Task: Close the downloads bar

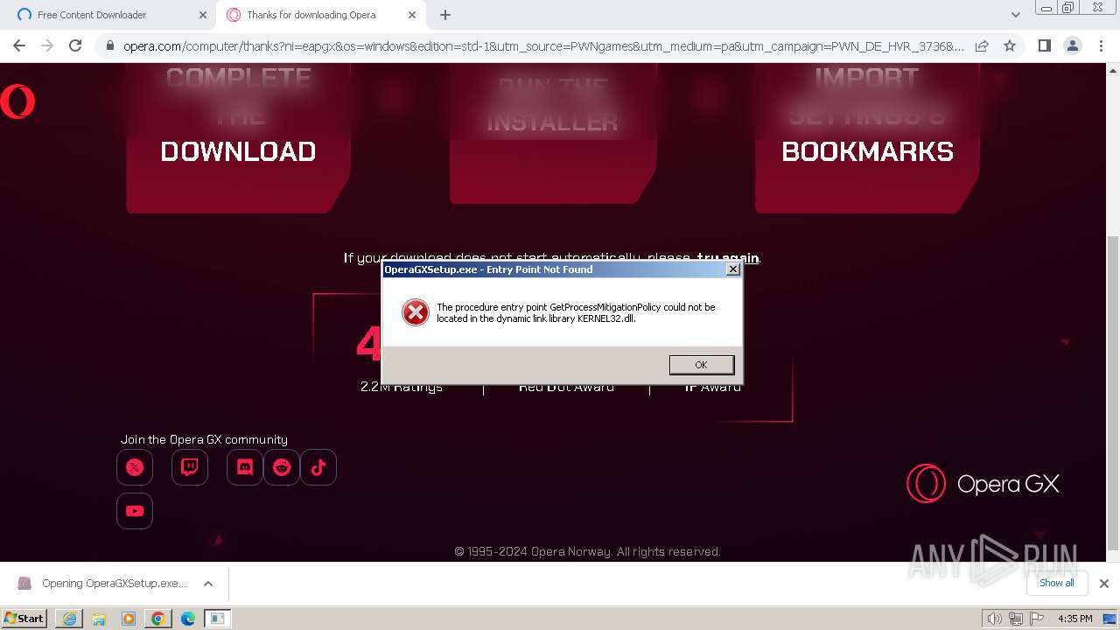Action: (1104, 584)
